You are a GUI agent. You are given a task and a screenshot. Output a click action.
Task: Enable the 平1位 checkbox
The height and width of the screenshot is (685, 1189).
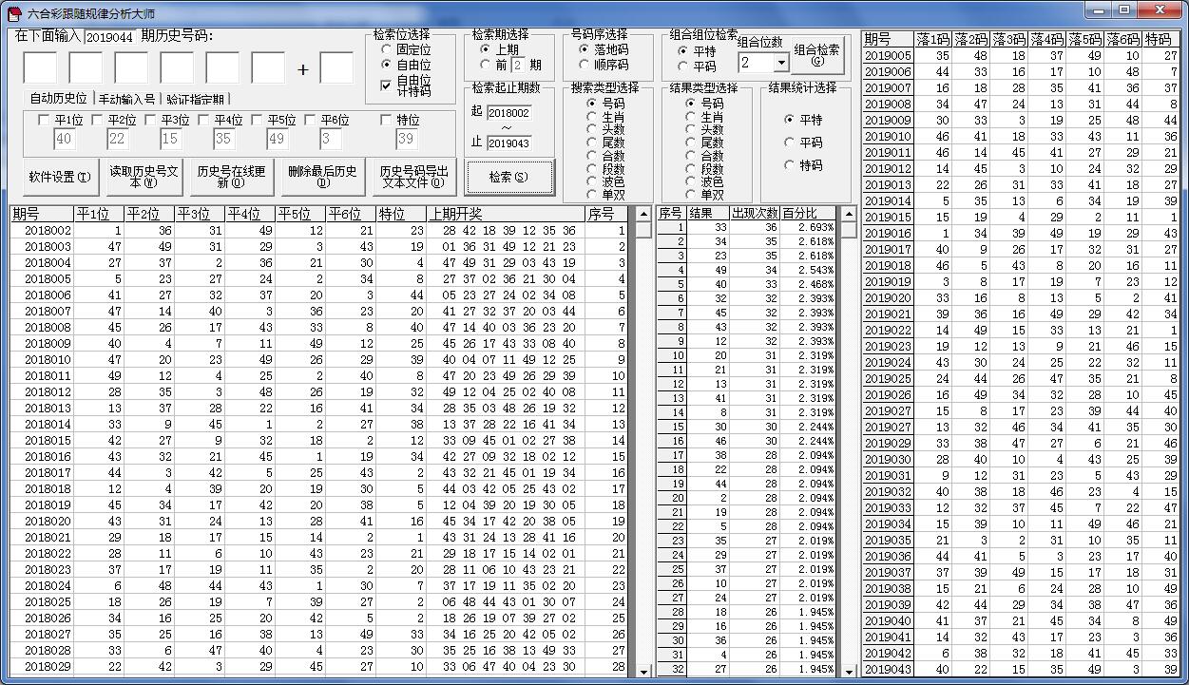click(43, 121)
